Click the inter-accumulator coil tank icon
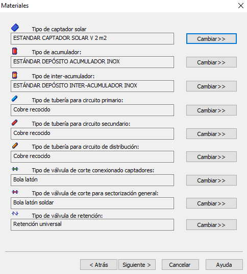This screenshot has height=274, width=247. 15,75
